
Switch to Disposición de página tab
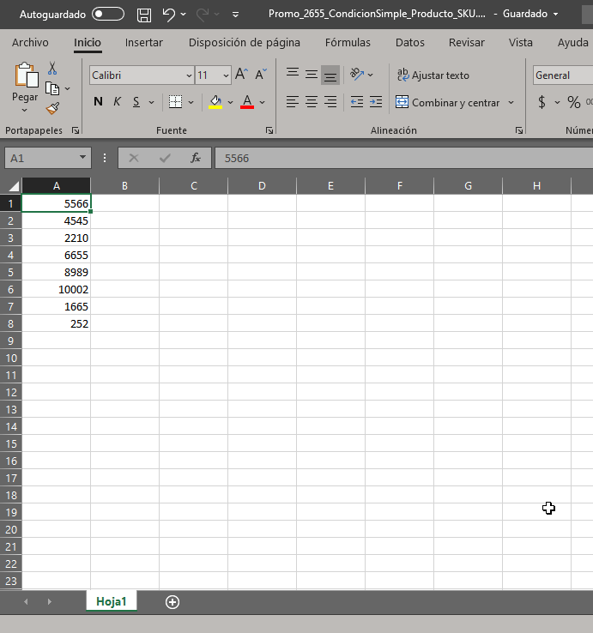245,42
